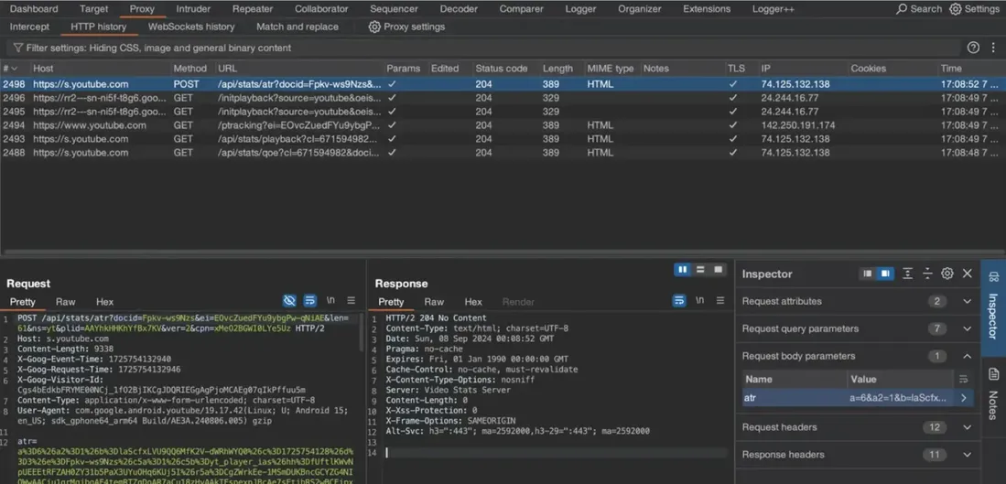Viewport: 1006px width, 484px height.
Task: Sort history by Status code column
Action: click(x=501, y=69)
